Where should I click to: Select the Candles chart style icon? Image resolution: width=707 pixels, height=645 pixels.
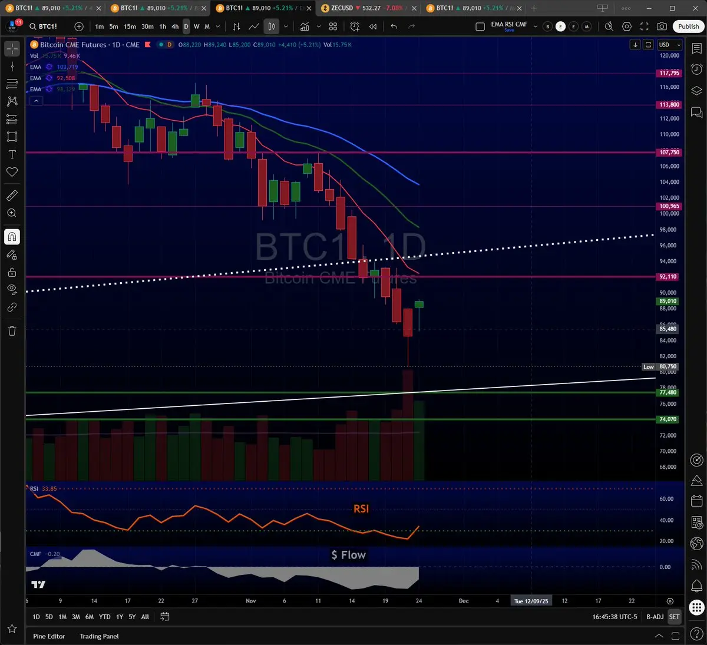coord(272,27)
